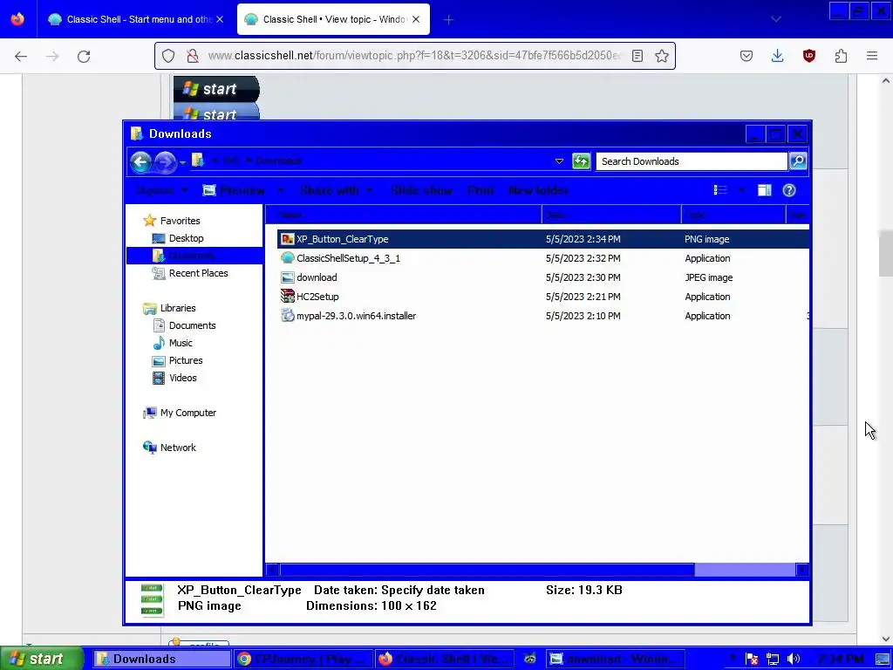
Task: Open the Music library
Action: point(181,343)
